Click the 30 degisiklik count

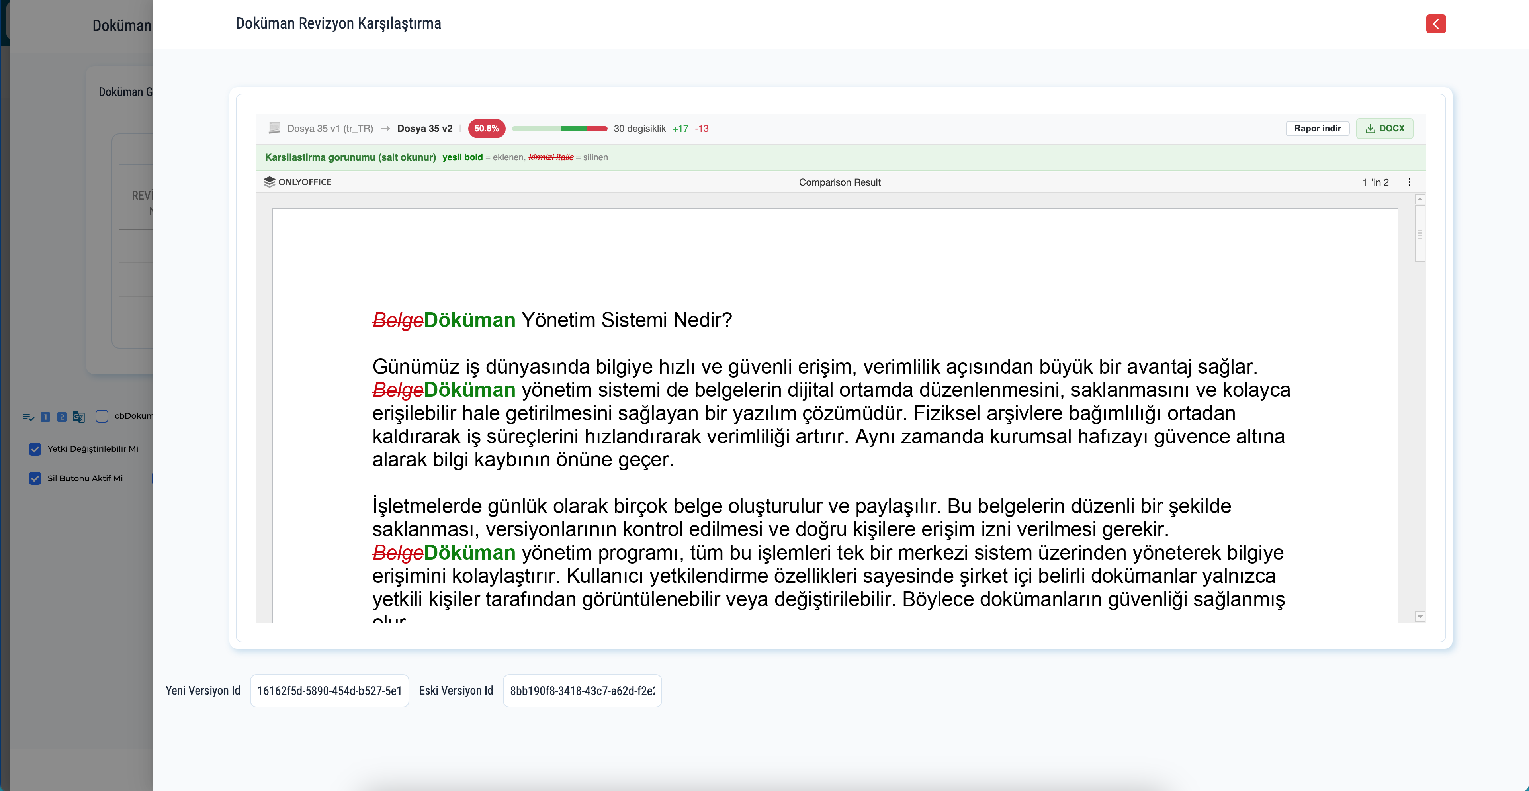[639, 128]
